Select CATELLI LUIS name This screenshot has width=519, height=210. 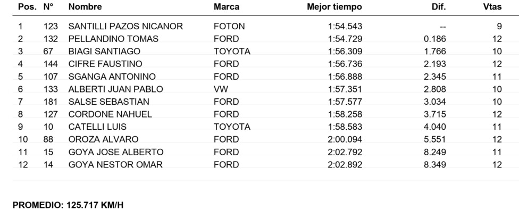[x=97, y=127]
